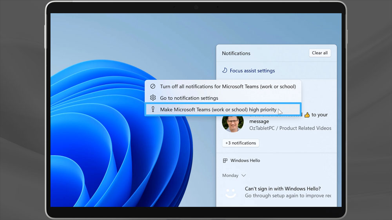The image size is (392, 220).
Task: Click the high priority exclamation icon
Action: pyautogui.click(x=153, y=110)
